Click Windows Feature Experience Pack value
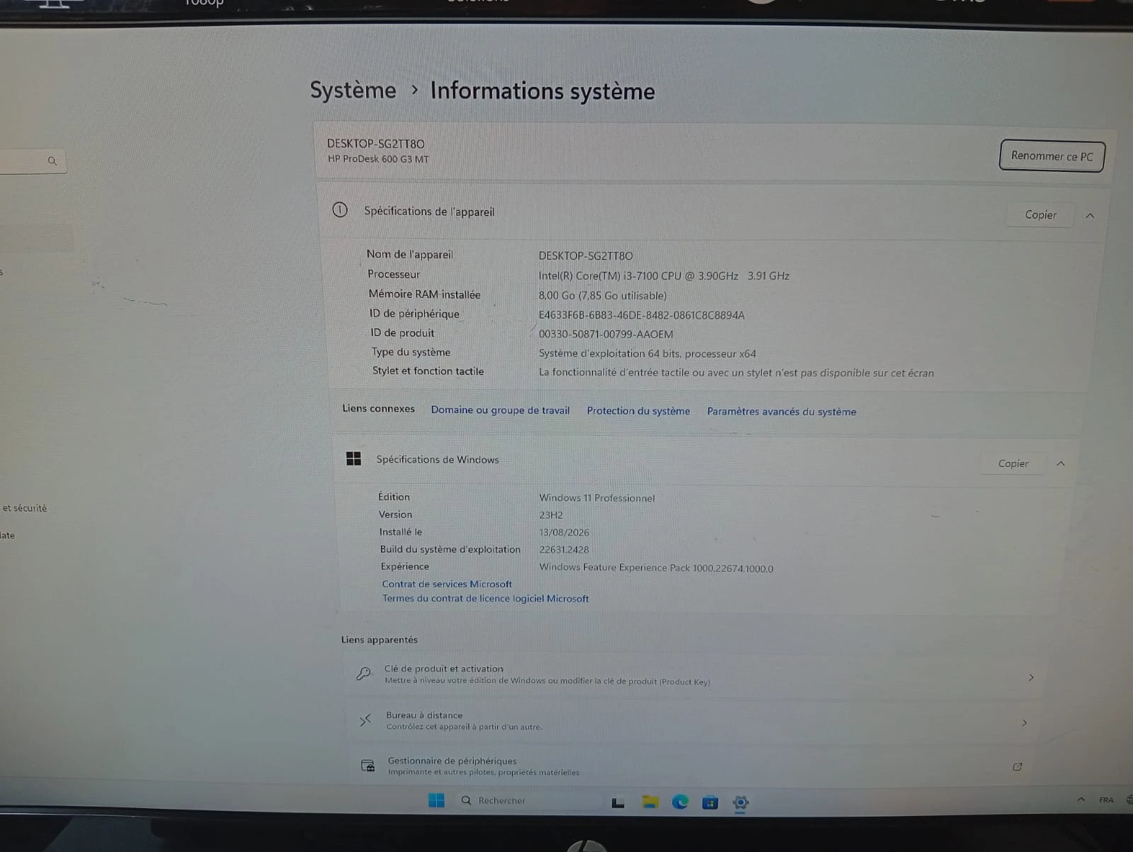The image size is (1133, 852). tap(656, 568)
